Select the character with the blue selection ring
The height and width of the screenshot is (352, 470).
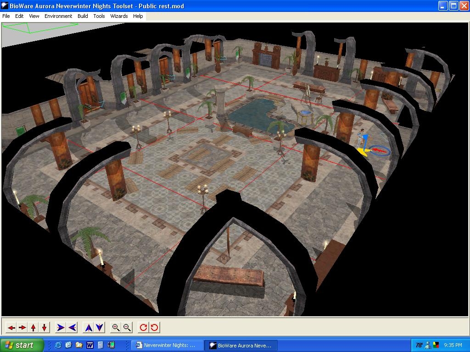tap(361, 139)
